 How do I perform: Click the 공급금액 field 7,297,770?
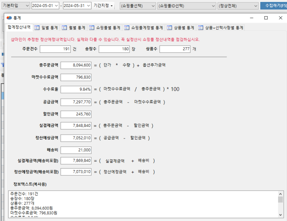(76, 102)
